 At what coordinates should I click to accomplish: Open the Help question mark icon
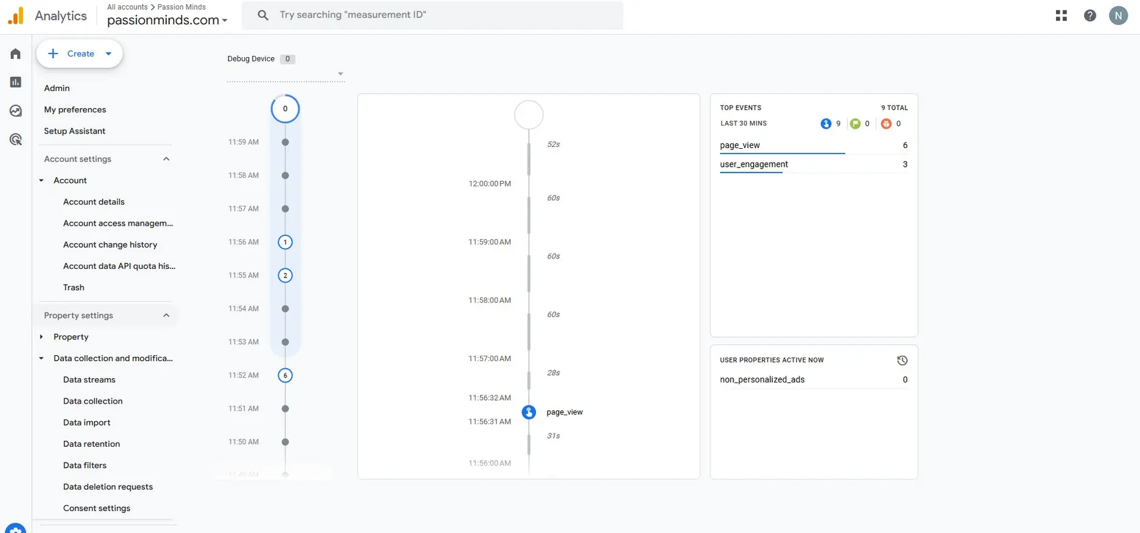[1090, 16]
